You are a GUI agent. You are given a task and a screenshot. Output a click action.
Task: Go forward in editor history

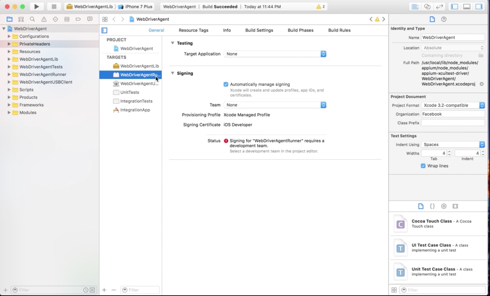pos(123,19)
